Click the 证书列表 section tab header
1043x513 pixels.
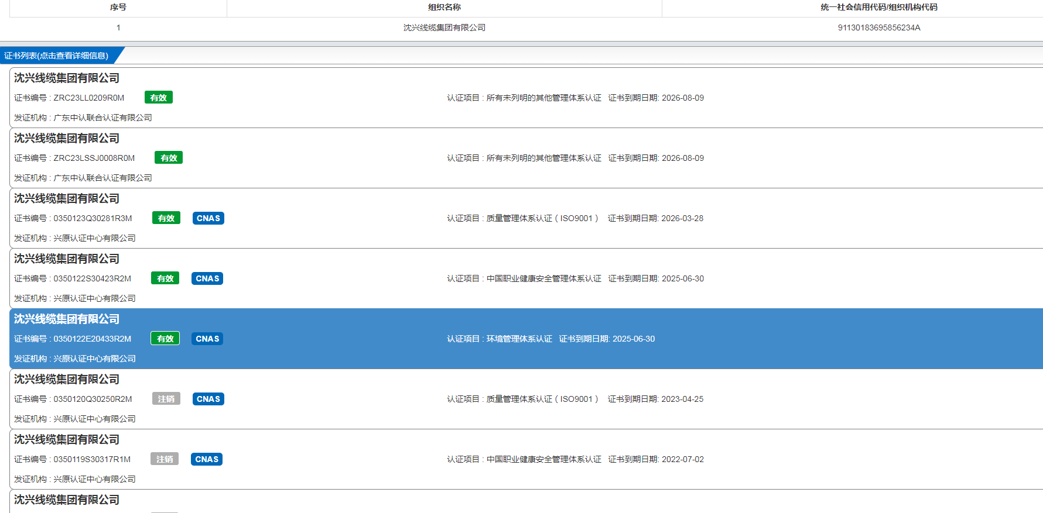click(x=57, y=56)
